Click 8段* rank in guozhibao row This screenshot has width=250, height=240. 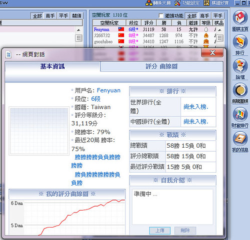(x=133, y=41)
